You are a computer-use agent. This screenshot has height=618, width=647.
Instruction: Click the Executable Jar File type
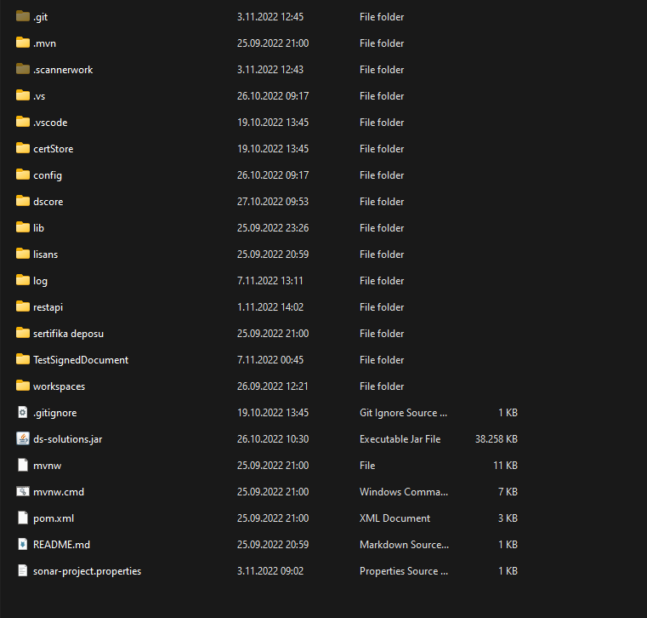click(x=400, y=439)
